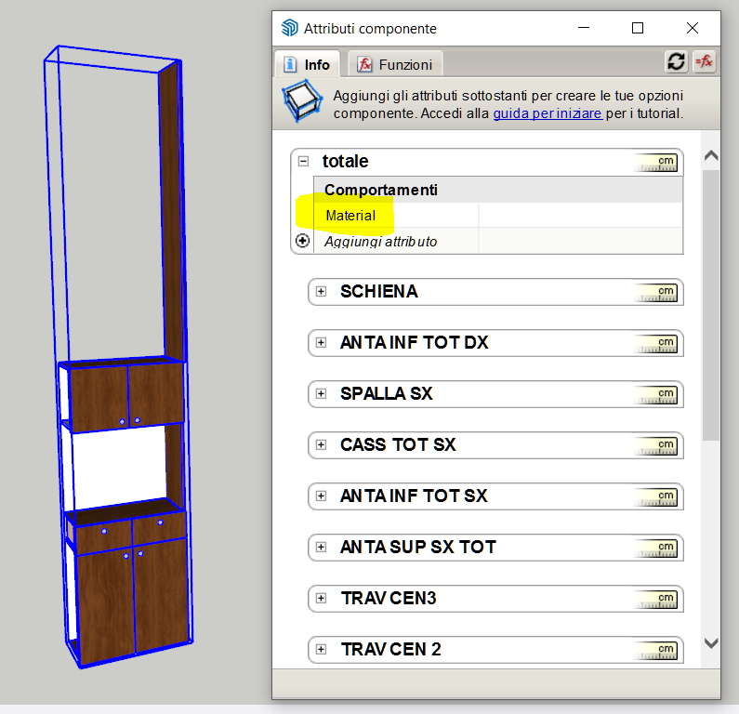Click the cm units ruler for SCHIENA
This screenshot has width=739, height=714.
coord(656,292)
